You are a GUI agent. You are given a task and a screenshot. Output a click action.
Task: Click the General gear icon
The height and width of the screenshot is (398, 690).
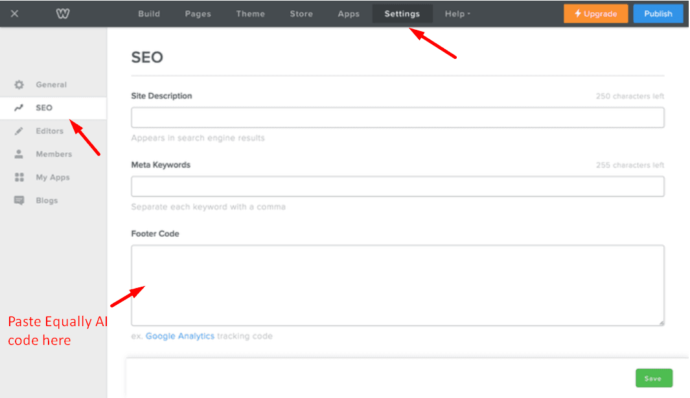(19, 85)
